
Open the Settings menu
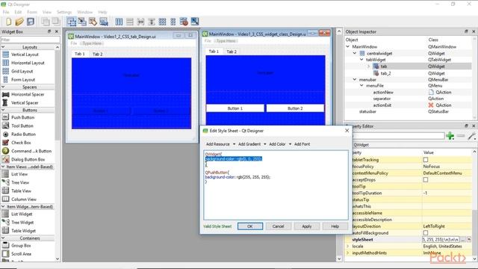(x=64, y=12)
